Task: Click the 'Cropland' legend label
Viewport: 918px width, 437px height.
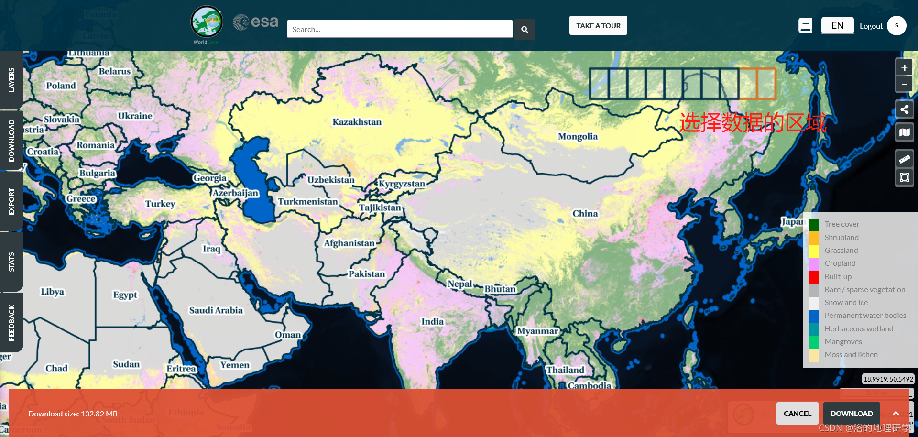Action: 840,263
